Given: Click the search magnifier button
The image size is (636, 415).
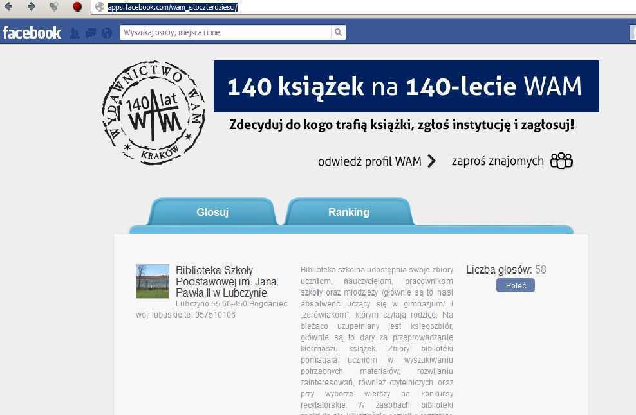Looking at the screenshot, I should pyautogui.click(x=339, y=32).
